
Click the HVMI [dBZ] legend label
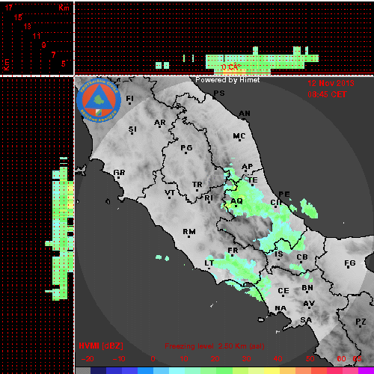(x=101, y=346)
